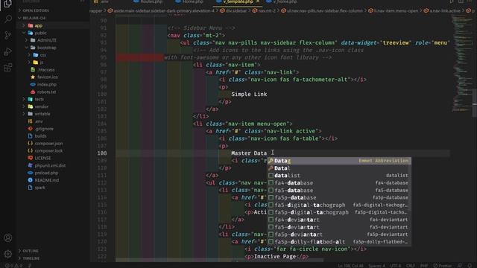The height and width of the screenshot is (268, 477).
Task: Open the Search view in activity bar
Action: coord(8,19)
